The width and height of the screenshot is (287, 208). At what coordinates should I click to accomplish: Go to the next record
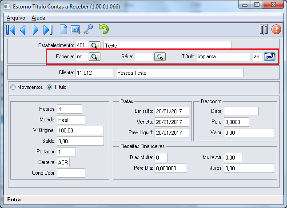(36, 30)
